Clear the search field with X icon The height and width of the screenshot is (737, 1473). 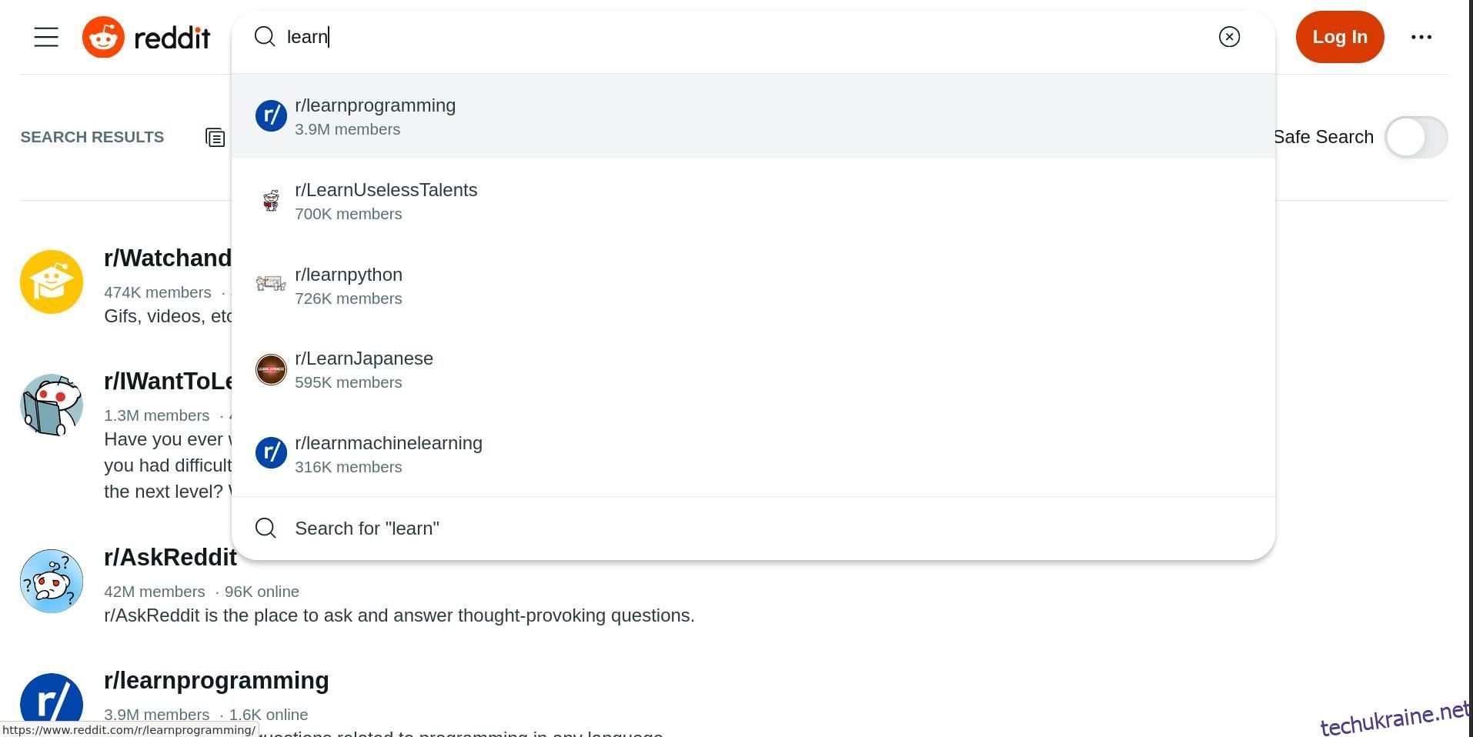[x=1229, y=37]
